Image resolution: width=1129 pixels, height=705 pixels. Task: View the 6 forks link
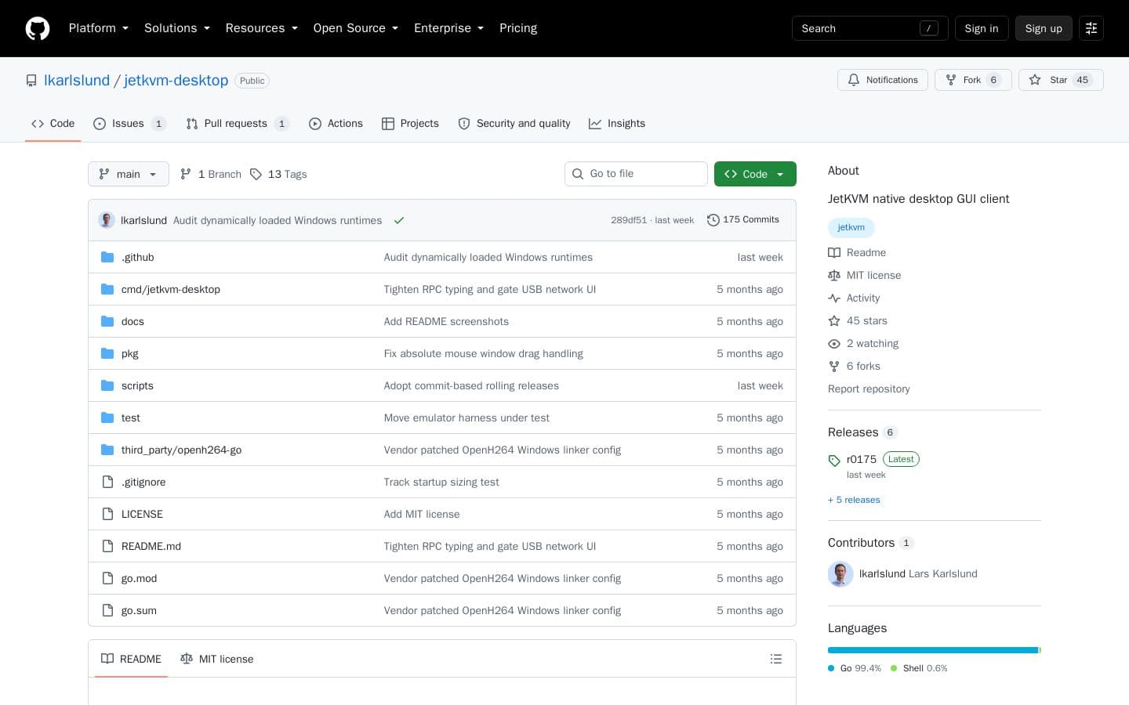click(x=855, y=366)
